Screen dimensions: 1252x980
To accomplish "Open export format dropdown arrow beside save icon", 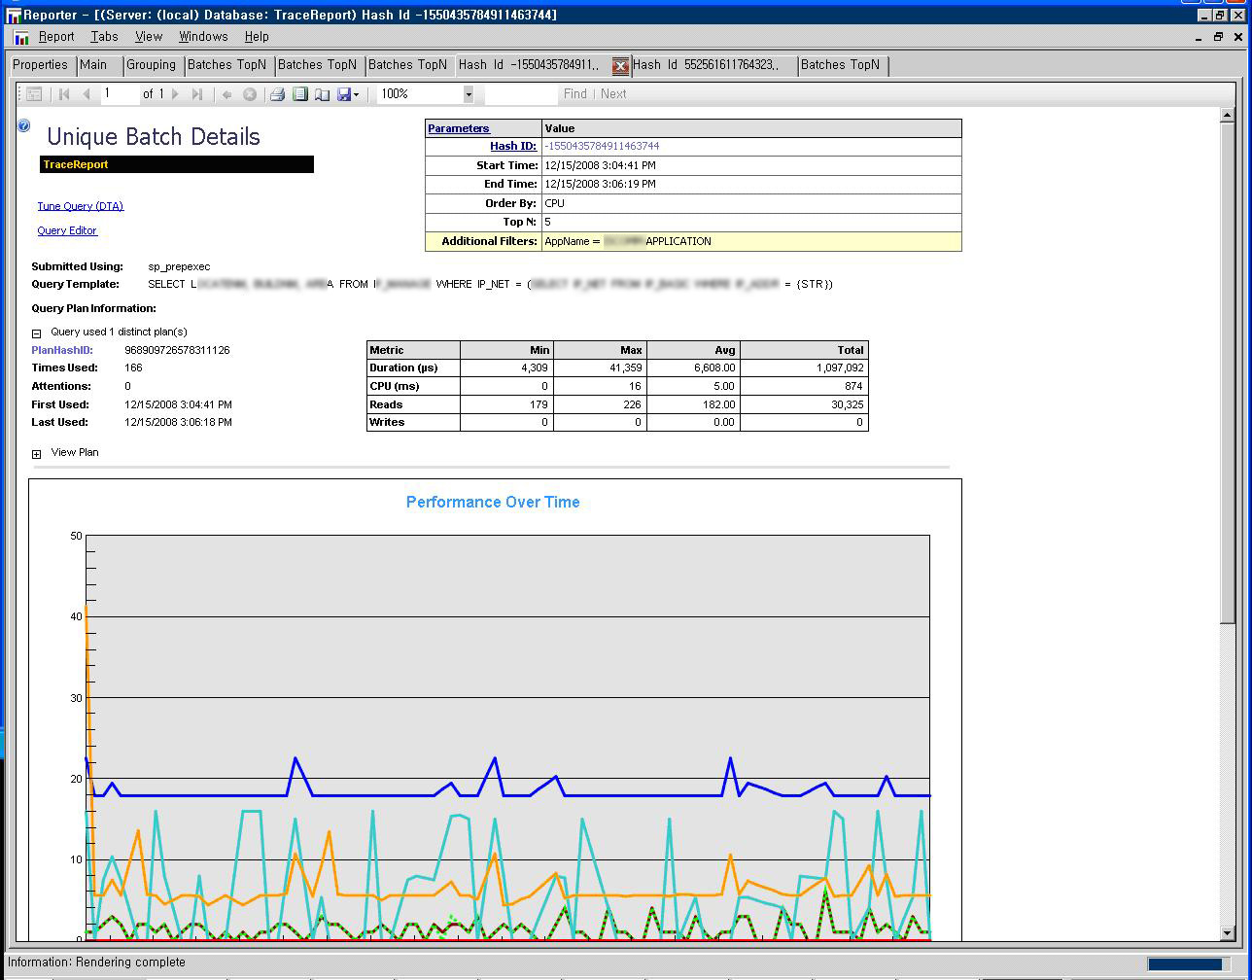I will pyautogui.click(x=357, y=94).
